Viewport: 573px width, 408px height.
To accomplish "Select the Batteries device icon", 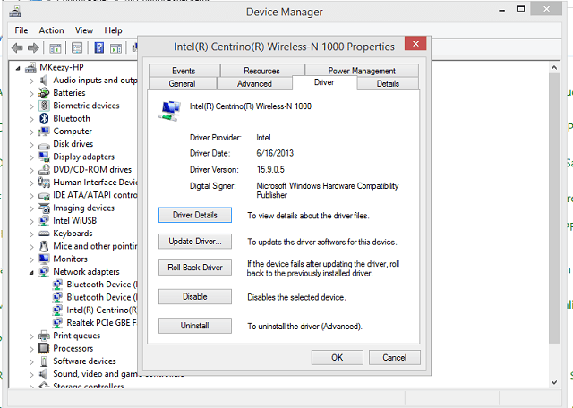I will point(44,93).
